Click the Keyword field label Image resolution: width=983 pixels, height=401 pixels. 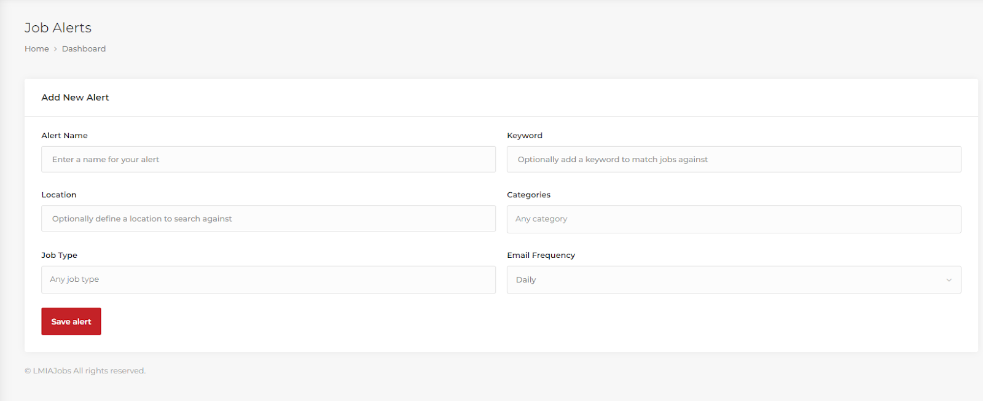point(525,136)
